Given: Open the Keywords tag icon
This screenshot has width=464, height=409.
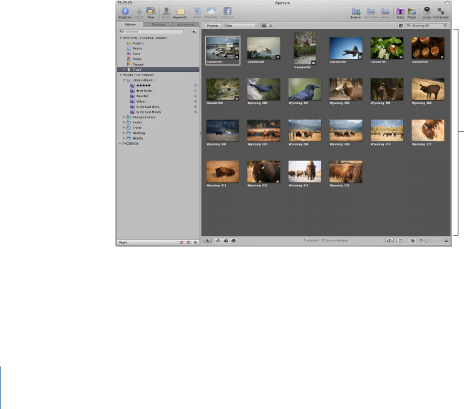Looking at the screenshot, I should (x=180, y=13).
